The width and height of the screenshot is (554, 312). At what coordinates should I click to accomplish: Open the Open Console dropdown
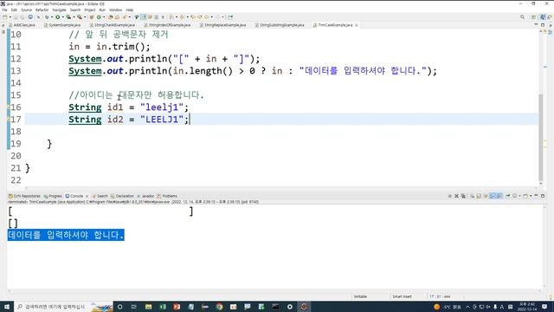531,196
